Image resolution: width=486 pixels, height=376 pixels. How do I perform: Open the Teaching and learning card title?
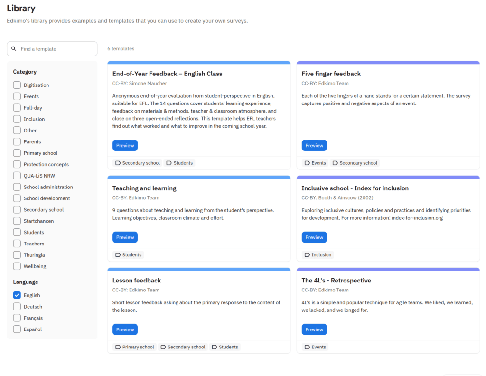[x=144, y=188]
